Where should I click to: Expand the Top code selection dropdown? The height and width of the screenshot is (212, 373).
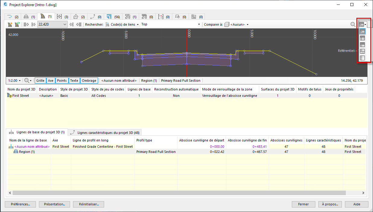point(199,24)
